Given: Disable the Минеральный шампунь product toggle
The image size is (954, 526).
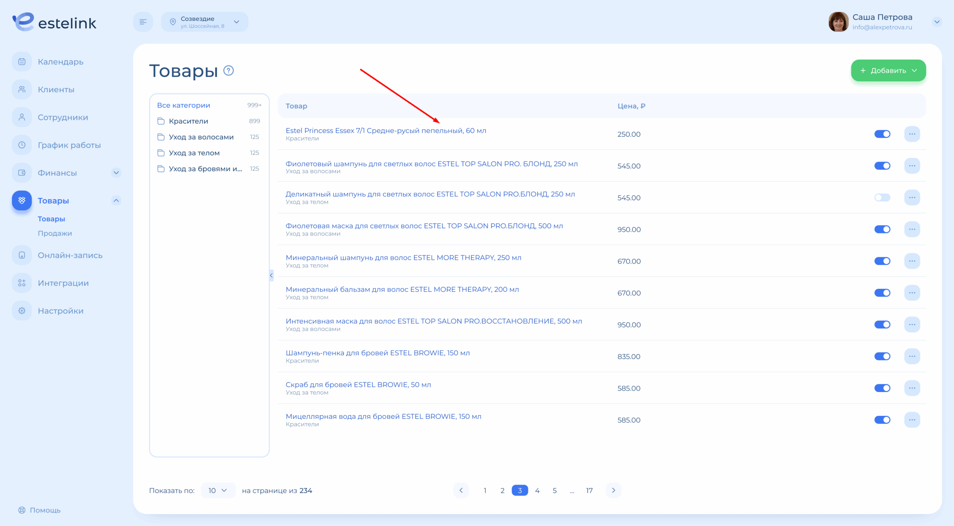Looking at the screenshot, I should pos(882,261).
